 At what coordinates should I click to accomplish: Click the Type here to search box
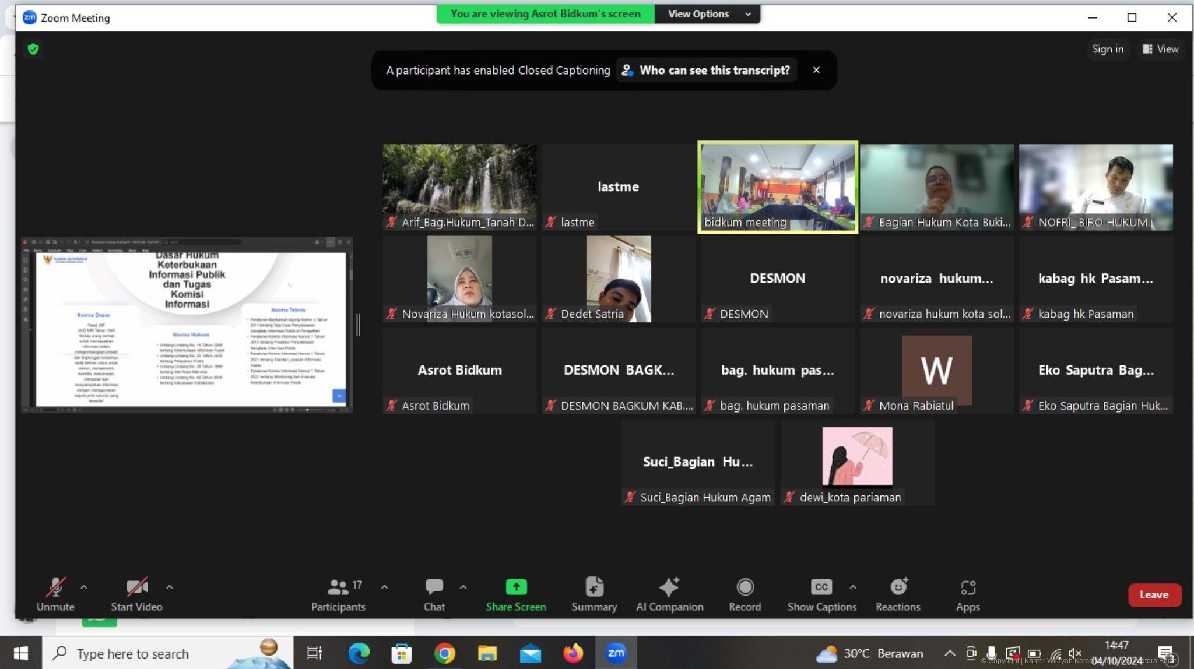tap(167, 653)
